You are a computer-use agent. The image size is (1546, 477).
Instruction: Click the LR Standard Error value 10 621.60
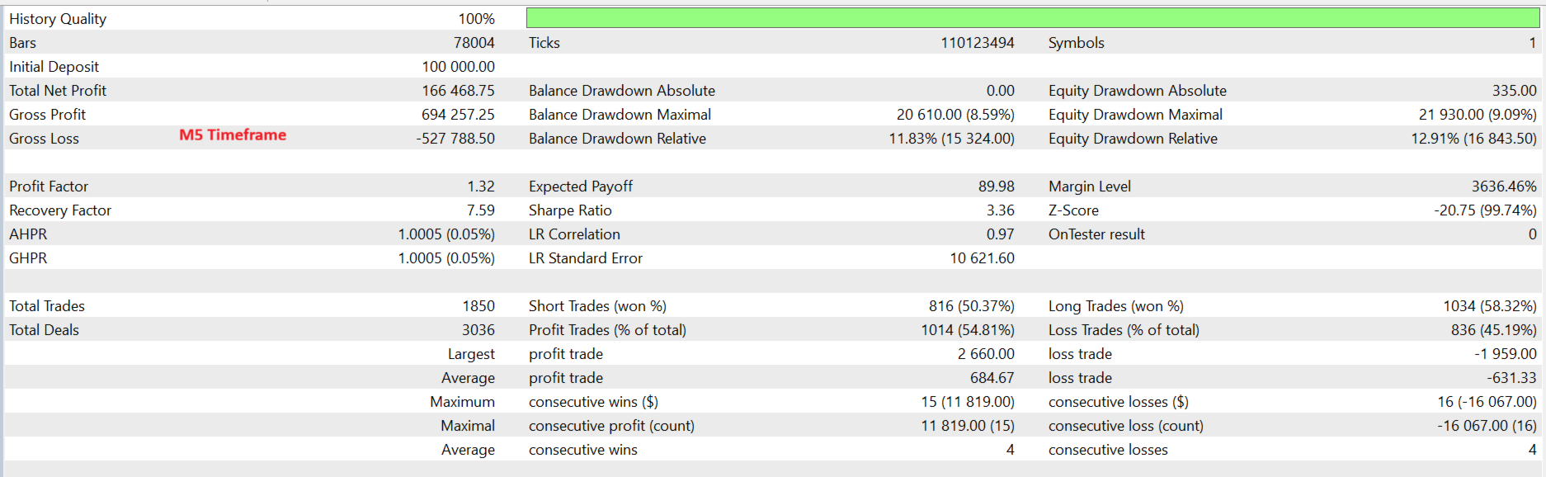tap(982, 258)
